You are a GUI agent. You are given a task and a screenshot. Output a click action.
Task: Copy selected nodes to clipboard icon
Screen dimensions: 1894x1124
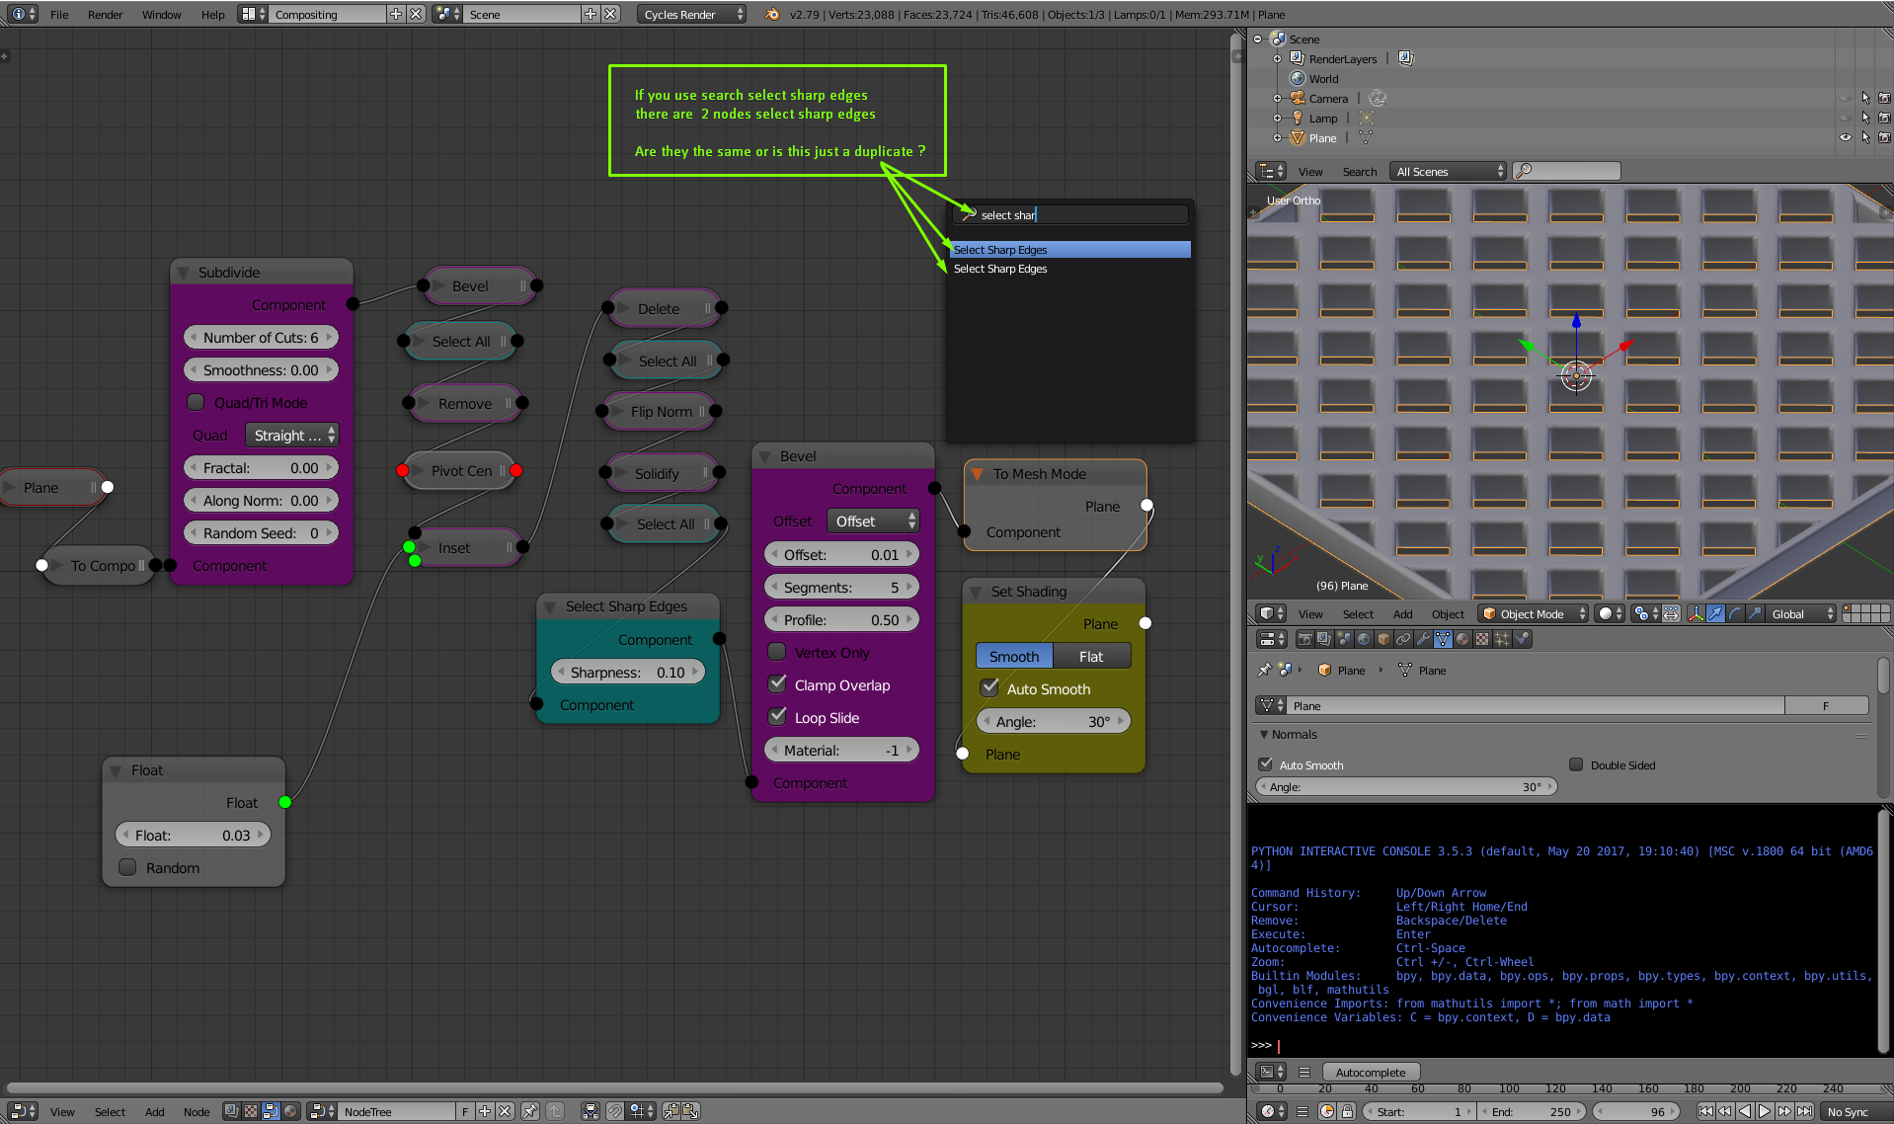point(671,1111)
